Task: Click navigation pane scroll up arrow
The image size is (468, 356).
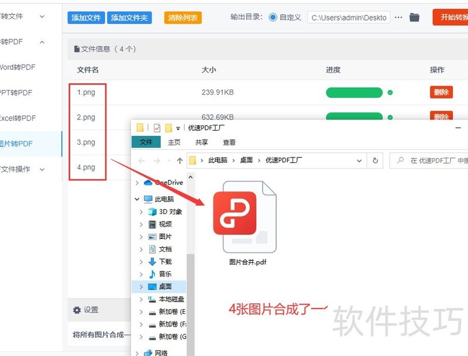Action: [x=191, y=177]
